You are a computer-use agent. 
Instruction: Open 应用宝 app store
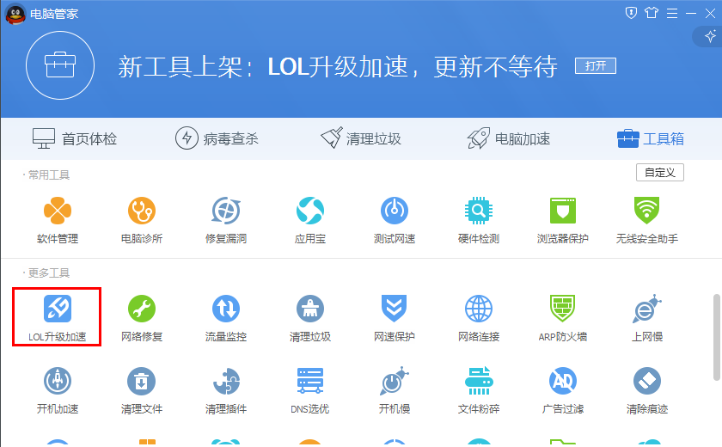[x=310, y=219]
